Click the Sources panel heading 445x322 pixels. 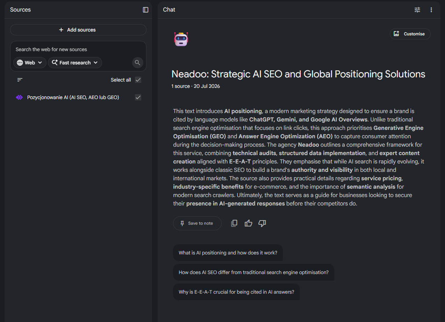point(20,10)
